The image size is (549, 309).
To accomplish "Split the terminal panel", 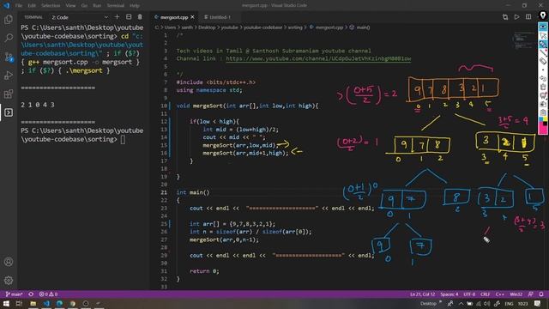I will 129,17.
